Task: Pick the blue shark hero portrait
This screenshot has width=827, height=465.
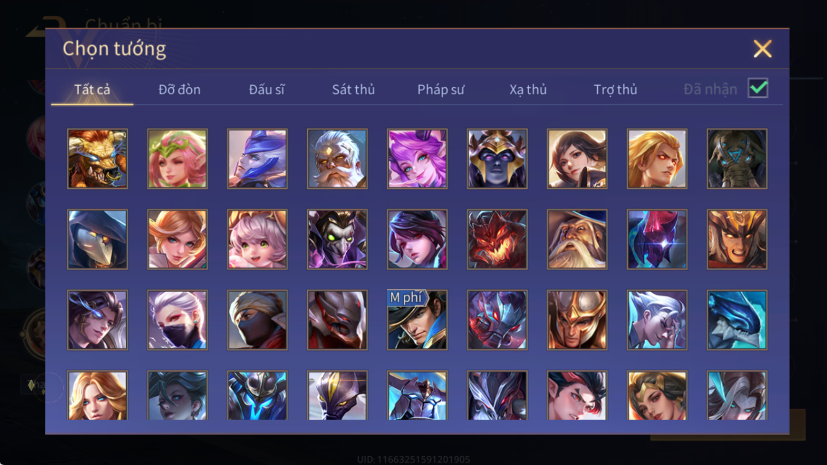Action: [737, 320]
